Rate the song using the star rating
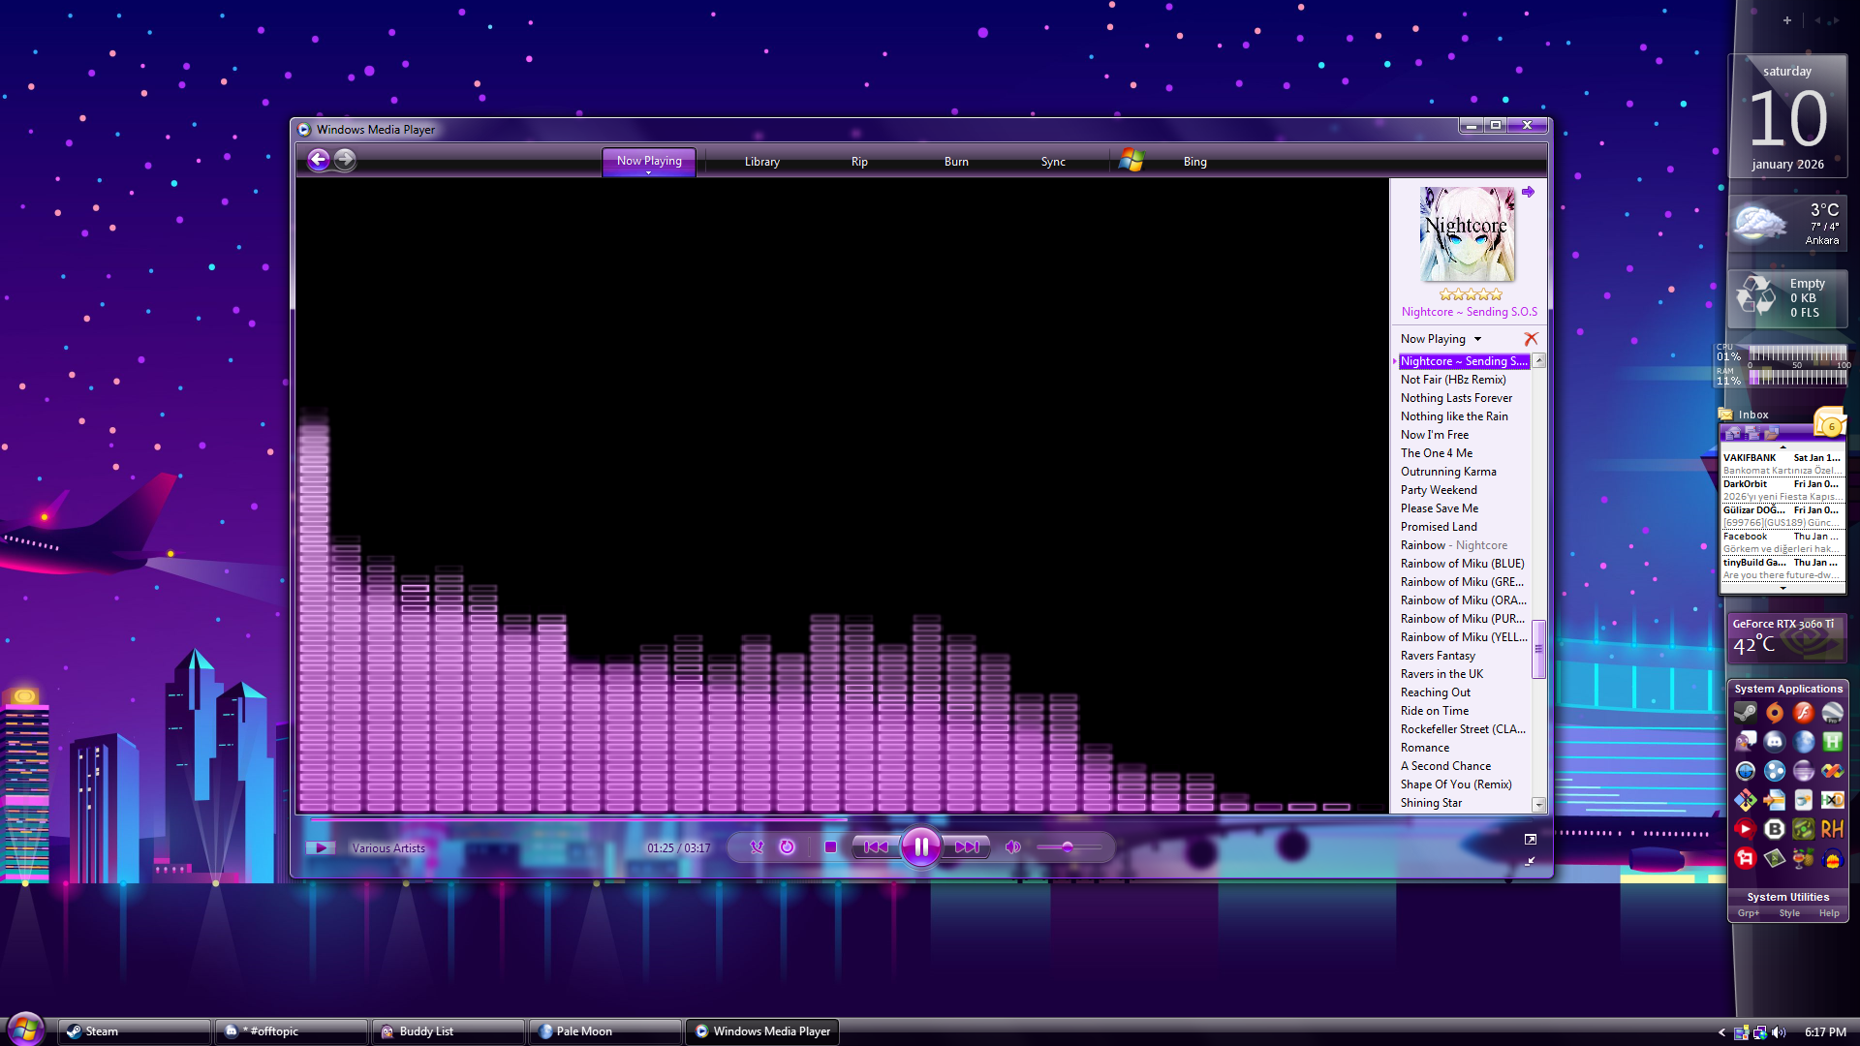The height and width of the screenshot is (1046, 1860). [1470, 294]
